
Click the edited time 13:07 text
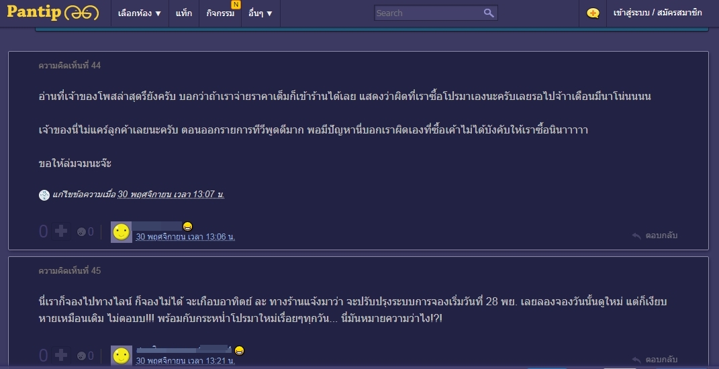point(171,195)
